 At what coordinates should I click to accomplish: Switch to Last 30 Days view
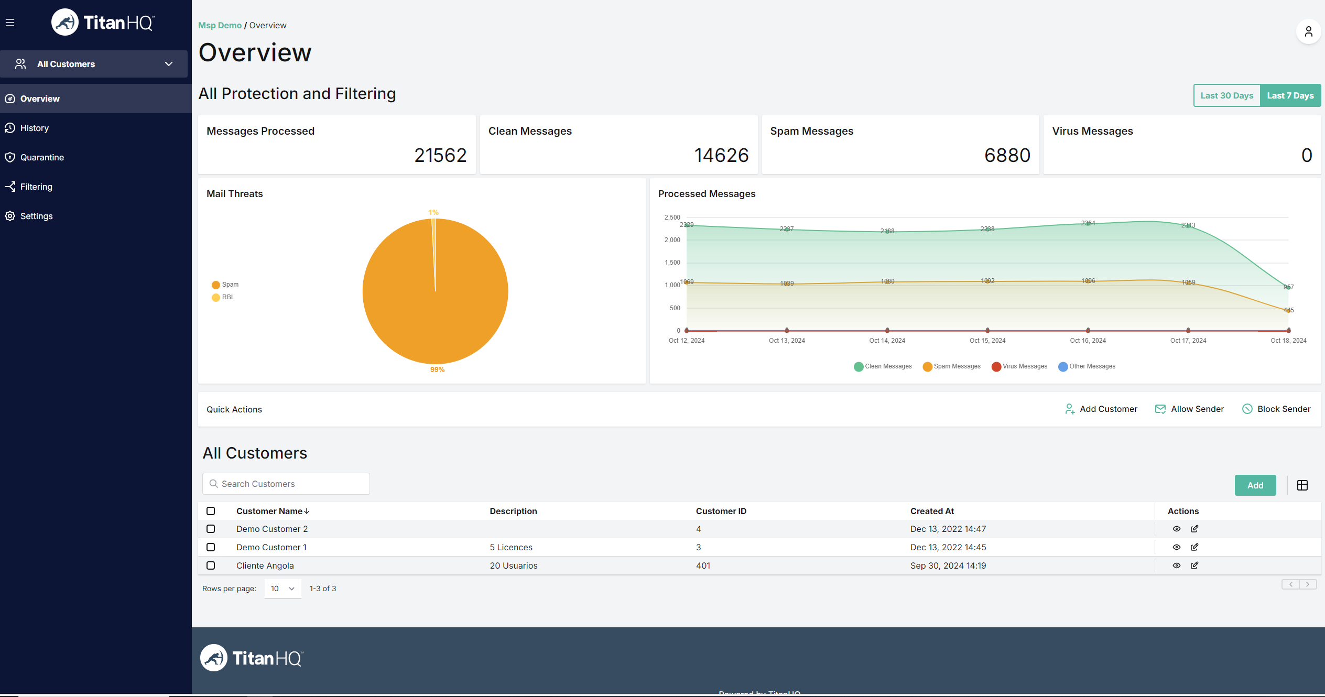(x=1226, y=95)
